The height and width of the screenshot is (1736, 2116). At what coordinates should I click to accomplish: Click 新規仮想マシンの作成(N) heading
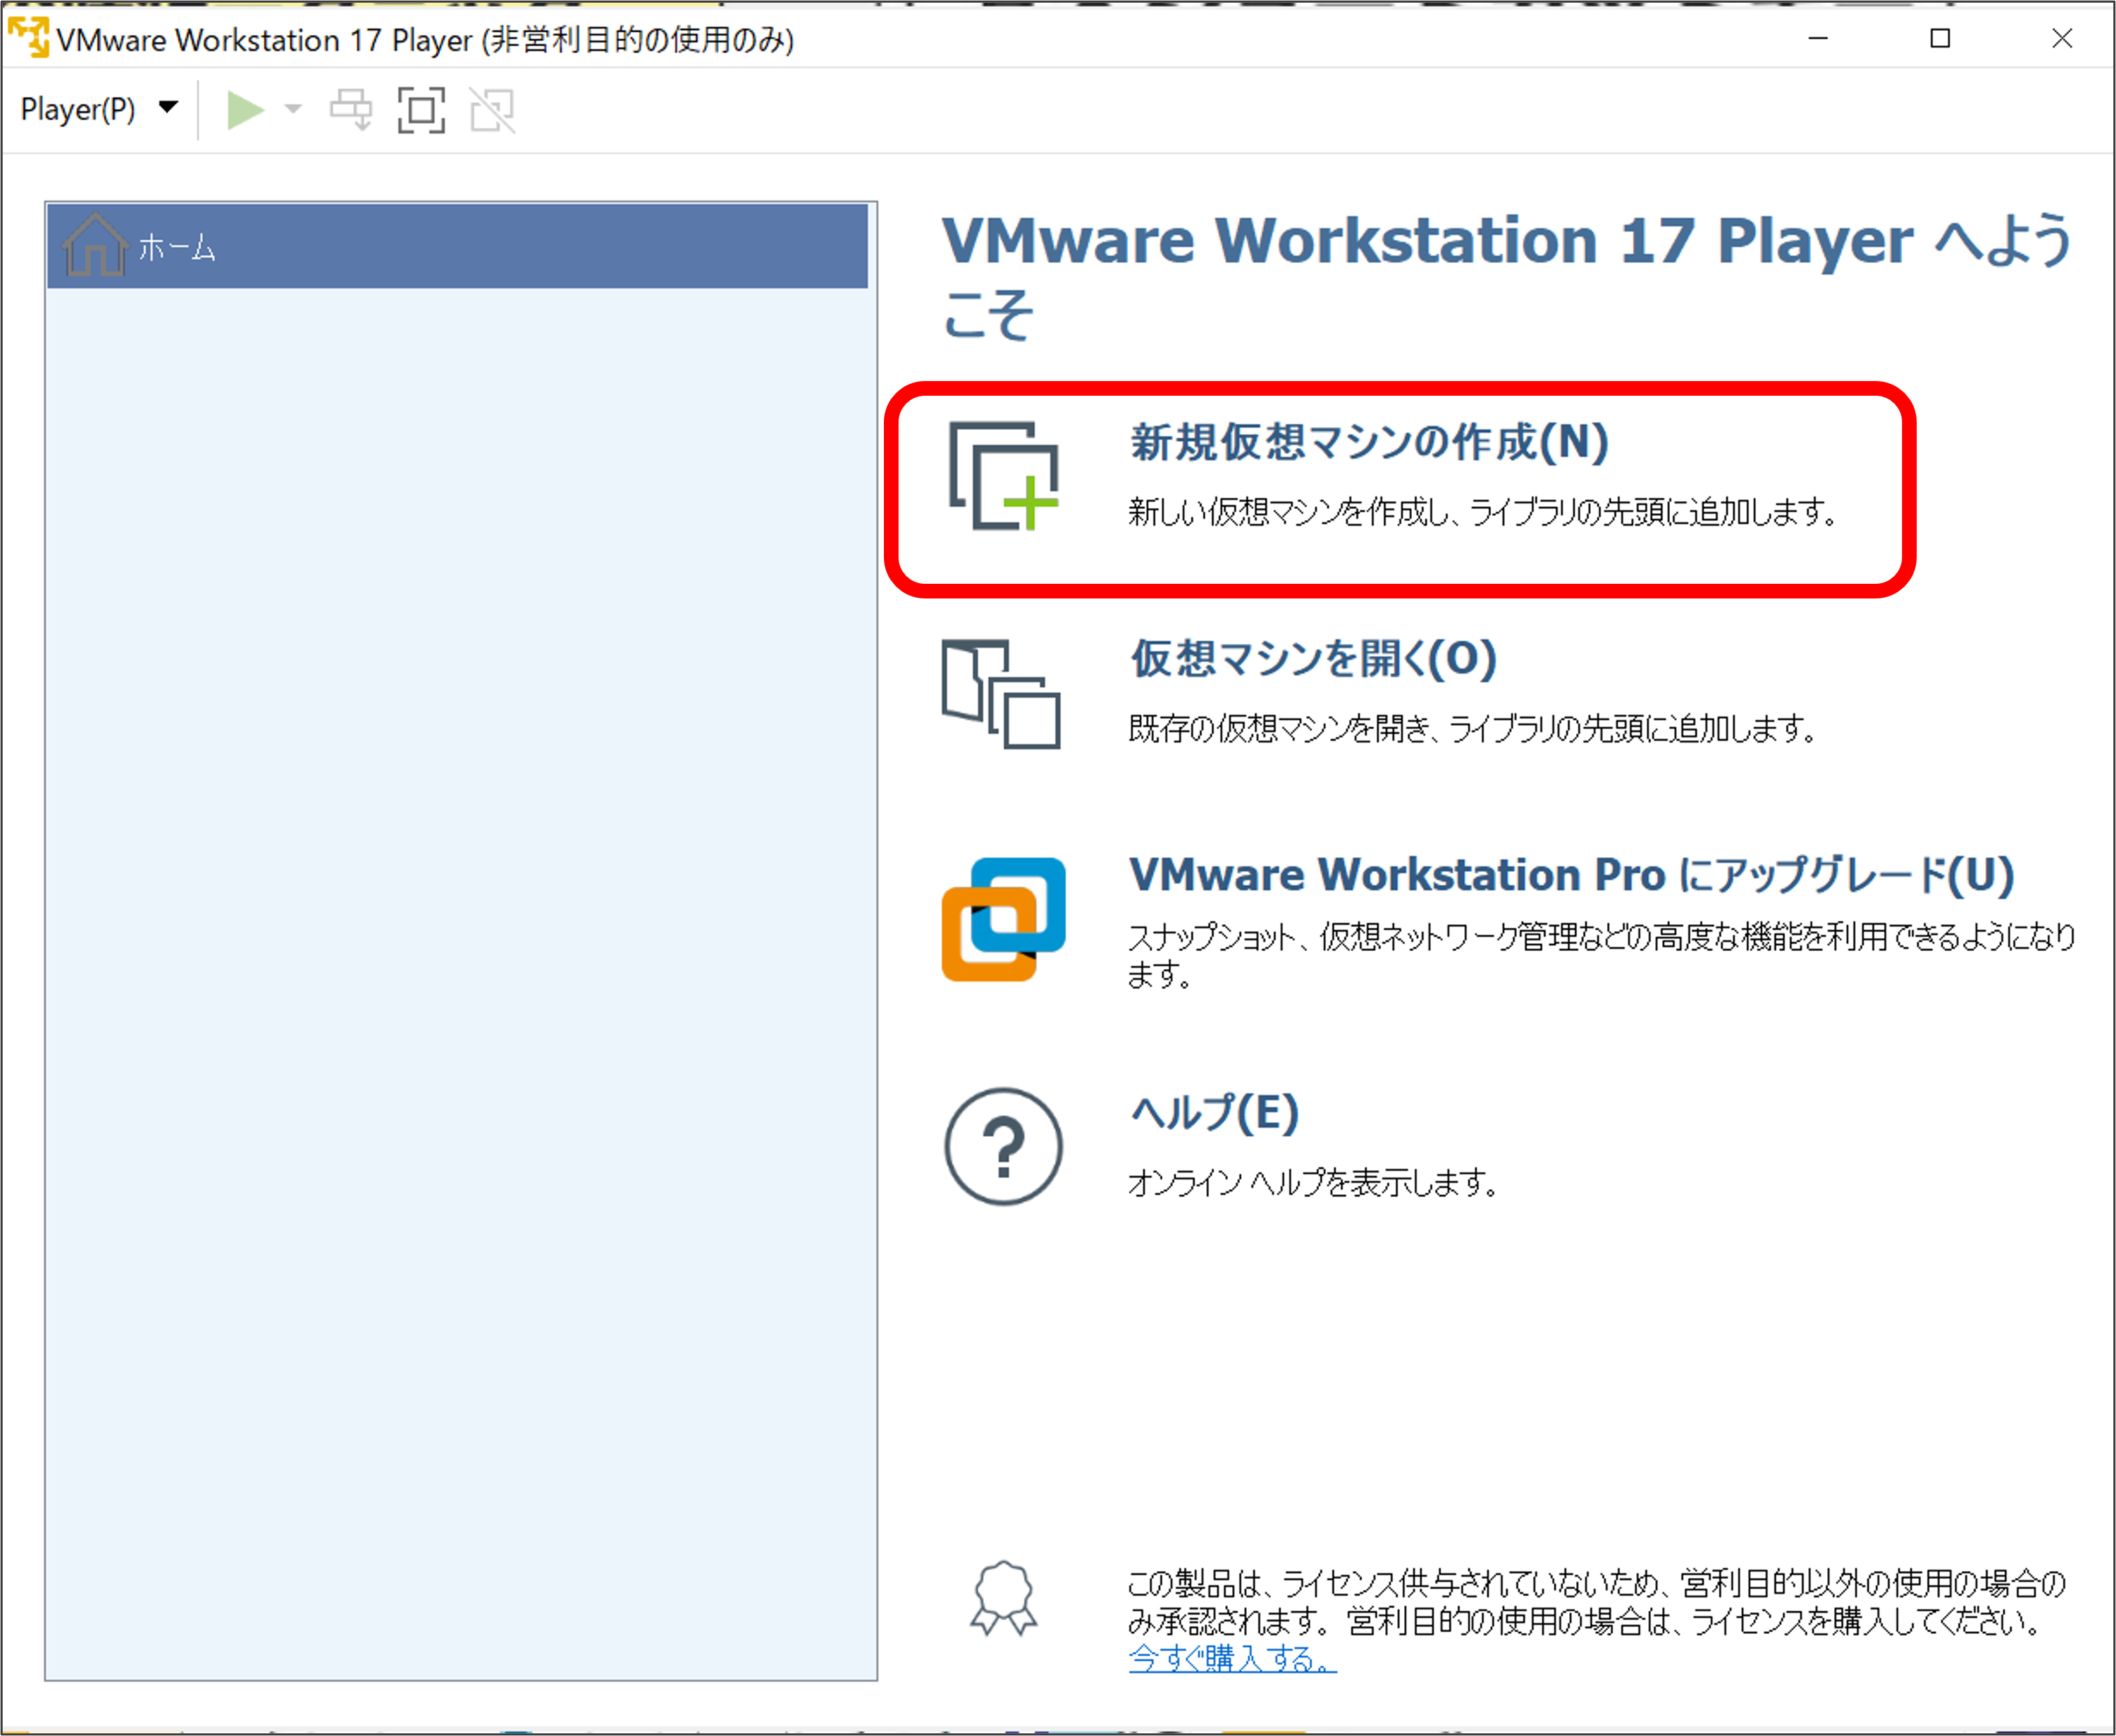tap(1368, 443)
